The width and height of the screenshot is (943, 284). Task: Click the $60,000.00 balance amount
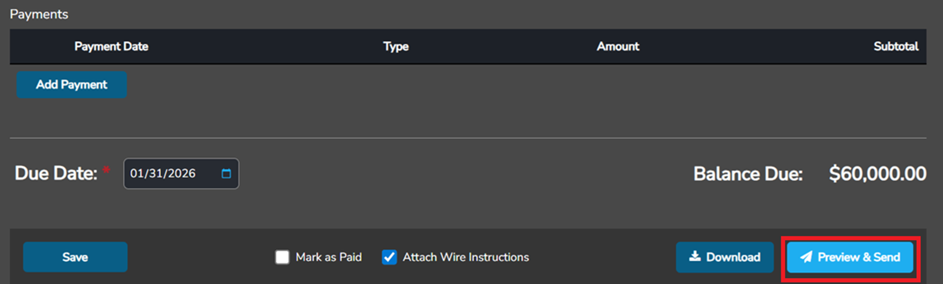(877, 174)
